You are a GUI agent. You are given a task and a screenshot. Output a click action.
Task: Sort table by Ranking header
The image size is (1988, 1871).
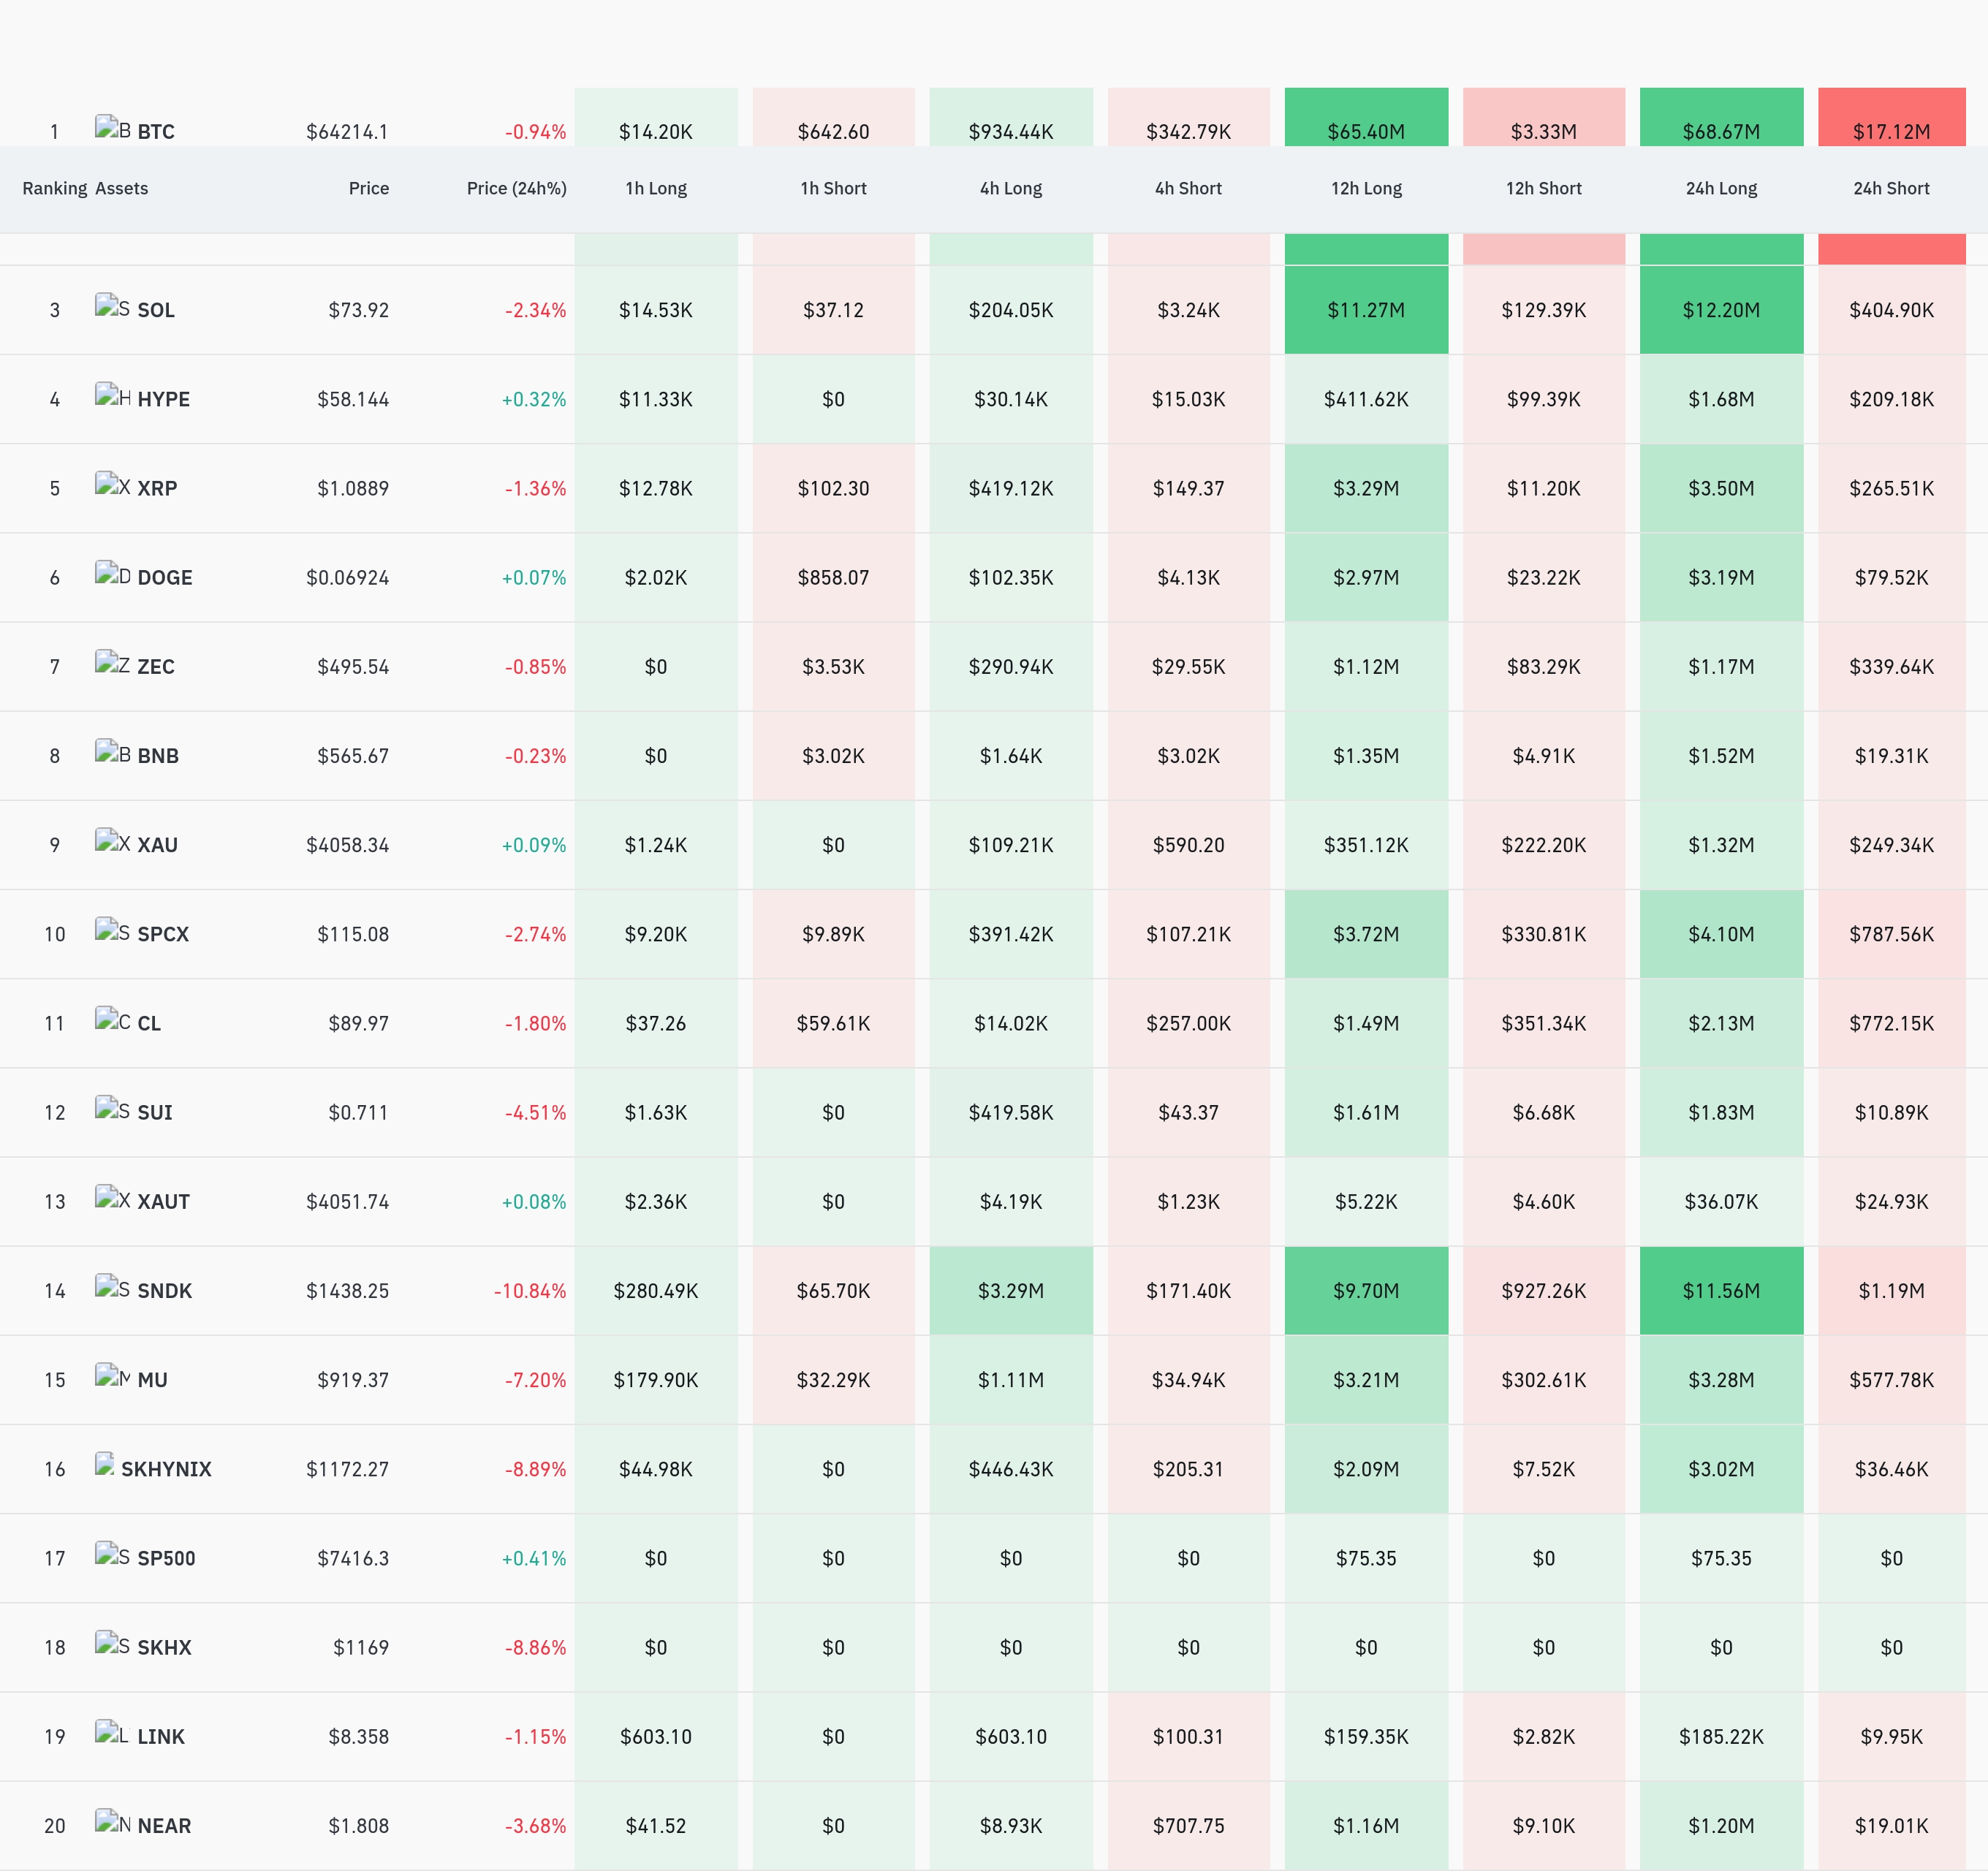[x=55, y=188]
